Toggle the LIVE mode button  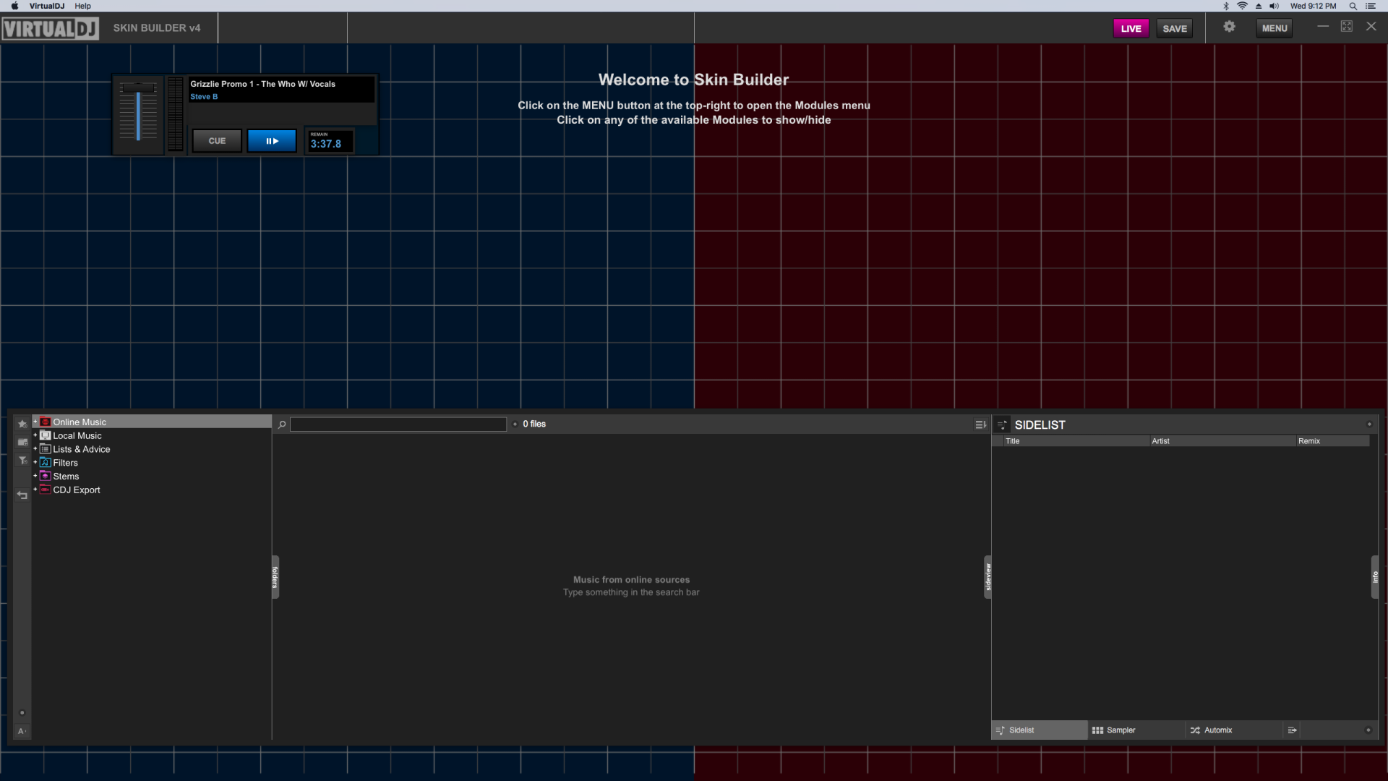pos(1131,28)
